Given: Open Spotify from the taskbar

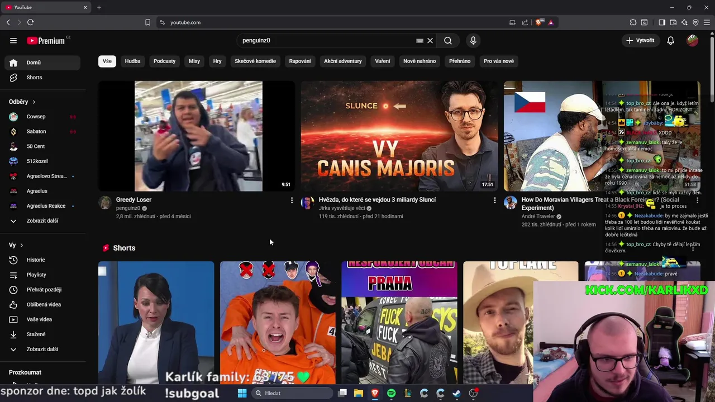Looking at the screenshot, I should click(x=391, y=393).
